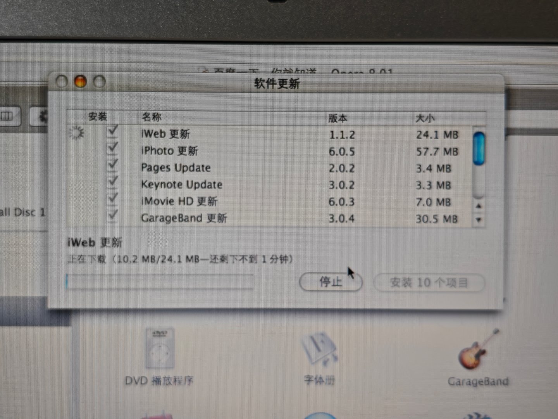Click the 安装 10 个项目 button
Screen dimensions: 558x419
[x=429, y=282]
